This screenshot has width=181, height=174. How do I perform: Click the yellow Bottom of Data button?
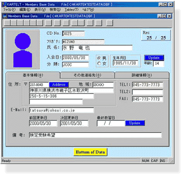pyautogui.click(x=90, y=152)
